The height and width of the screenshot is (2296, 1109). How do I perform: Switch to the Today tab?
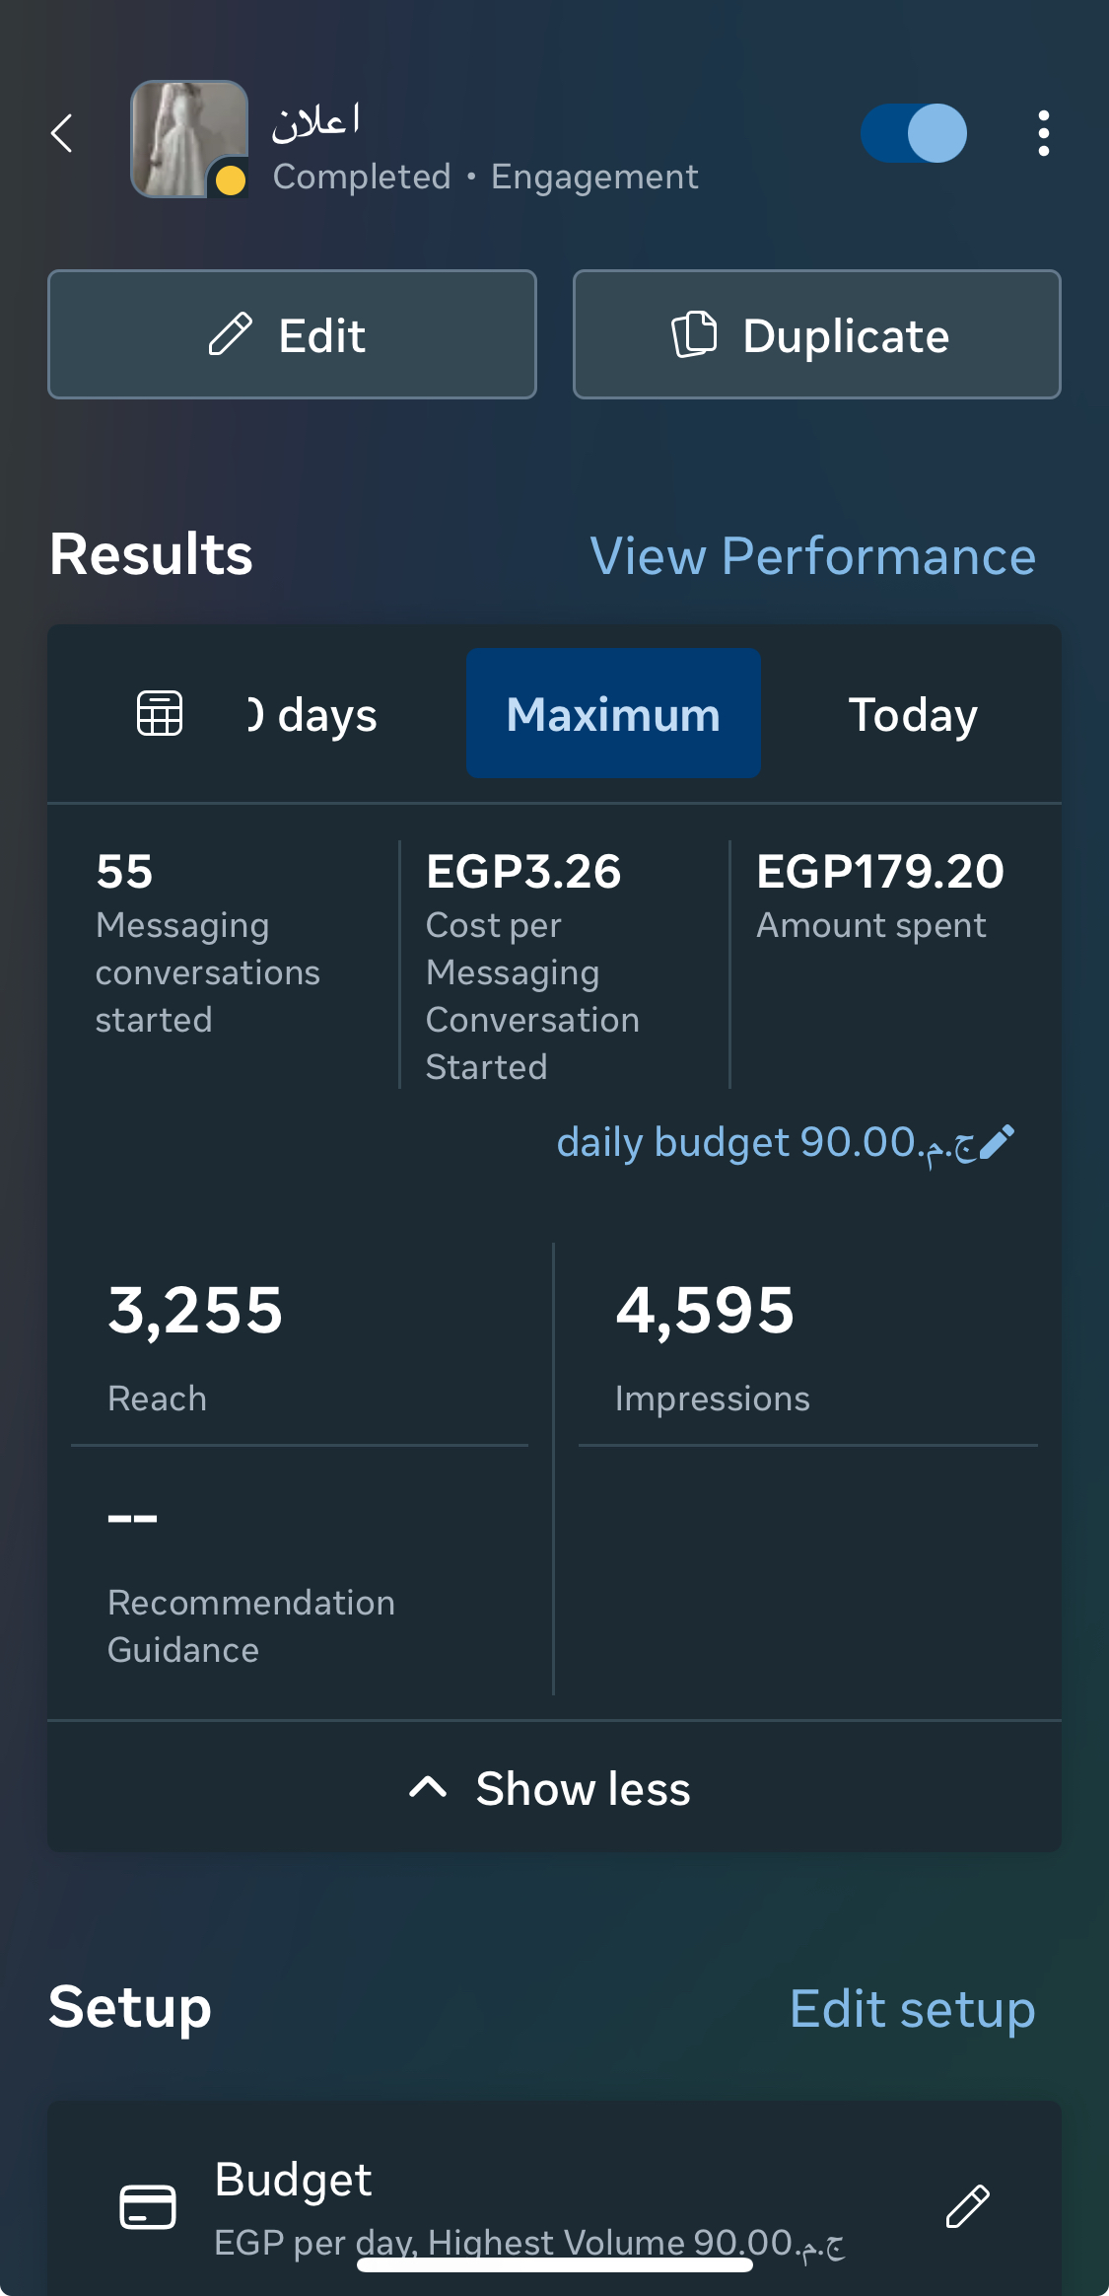click(913, 714)
